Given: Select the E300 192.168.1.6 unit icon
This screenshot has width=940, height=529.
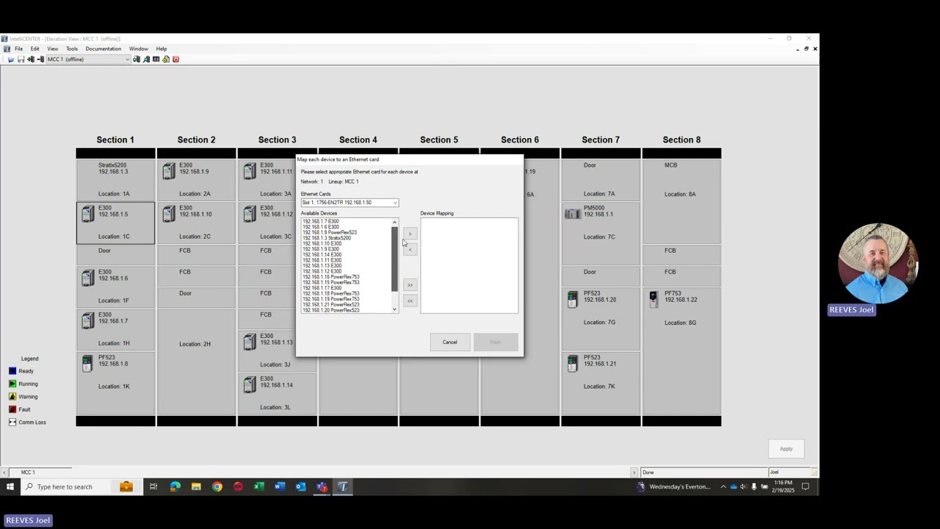Looking at the screenshot, I should pyautogui.click(x=88, y=277).
